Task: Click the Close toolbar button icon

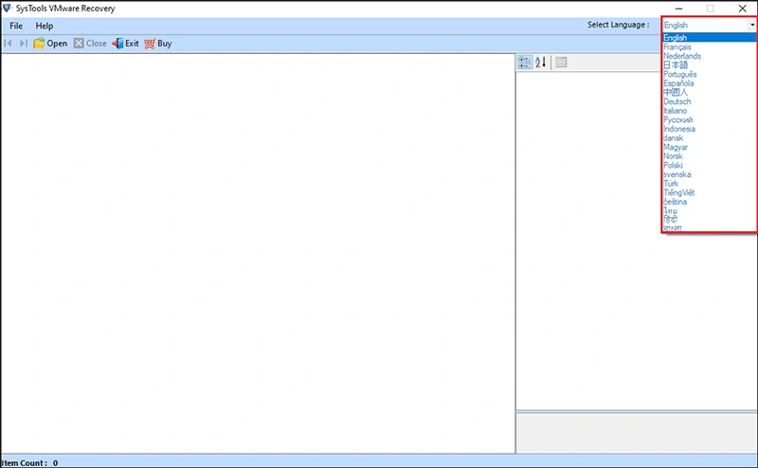Action: [79, 44]
